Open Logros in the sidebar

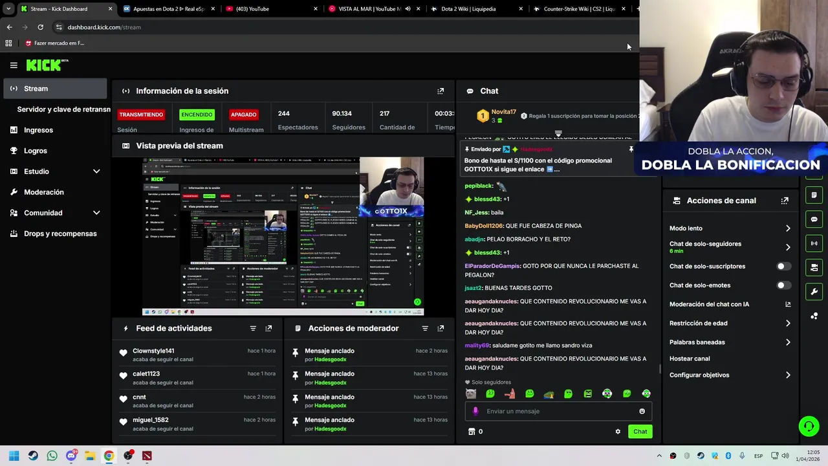pyautogui.click(x=36, y=151)
